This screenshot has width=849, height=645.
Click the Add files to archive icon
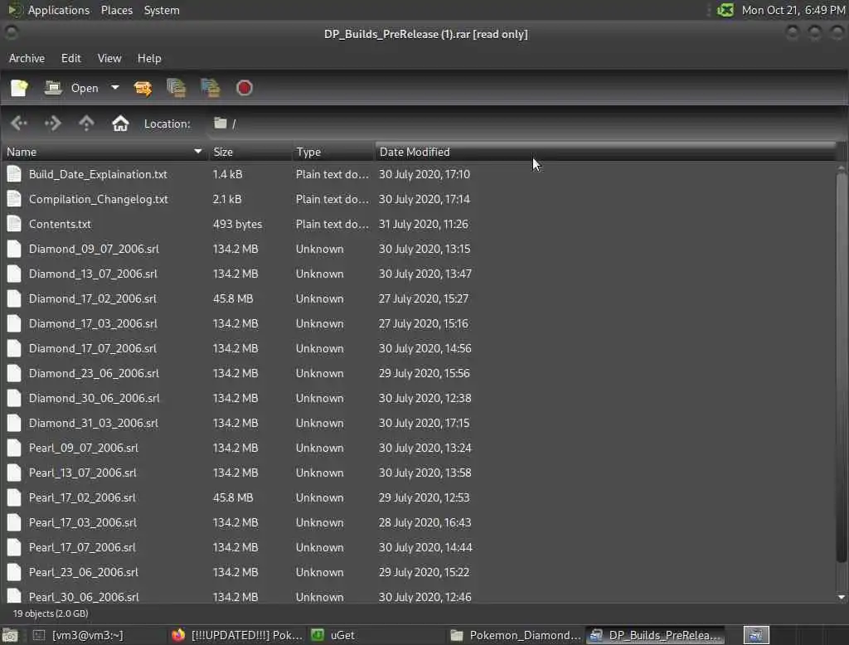pyautogui.click(x=177, y=88)
